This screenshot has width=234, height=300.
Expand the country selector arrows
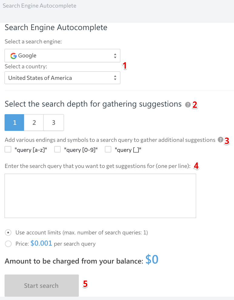pos(115,78)
